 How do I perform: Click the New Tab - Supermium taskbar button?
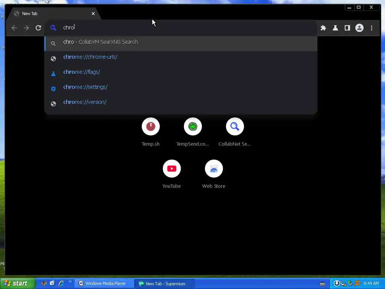coord(165,284)
